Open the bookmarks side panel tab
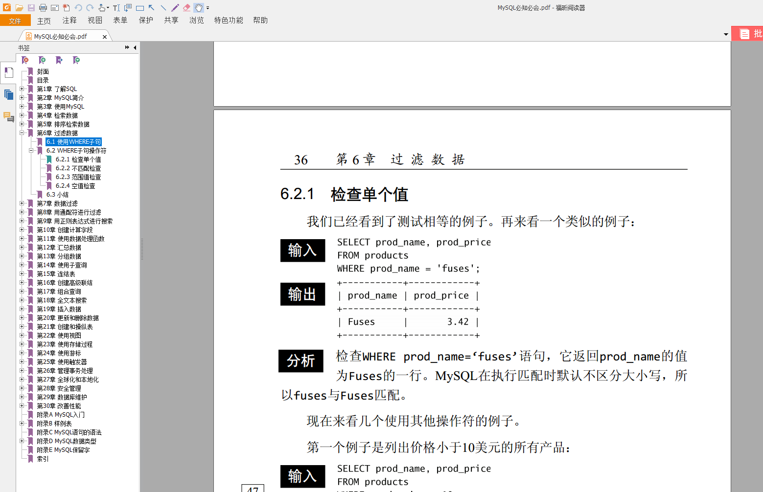 click(8, 73)
